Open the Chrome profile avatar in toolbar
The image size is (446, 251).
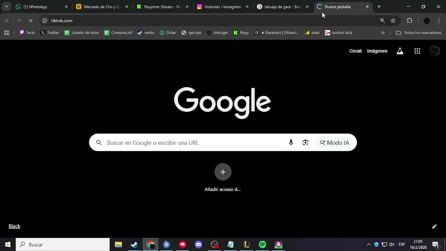[x=427, y=21]
